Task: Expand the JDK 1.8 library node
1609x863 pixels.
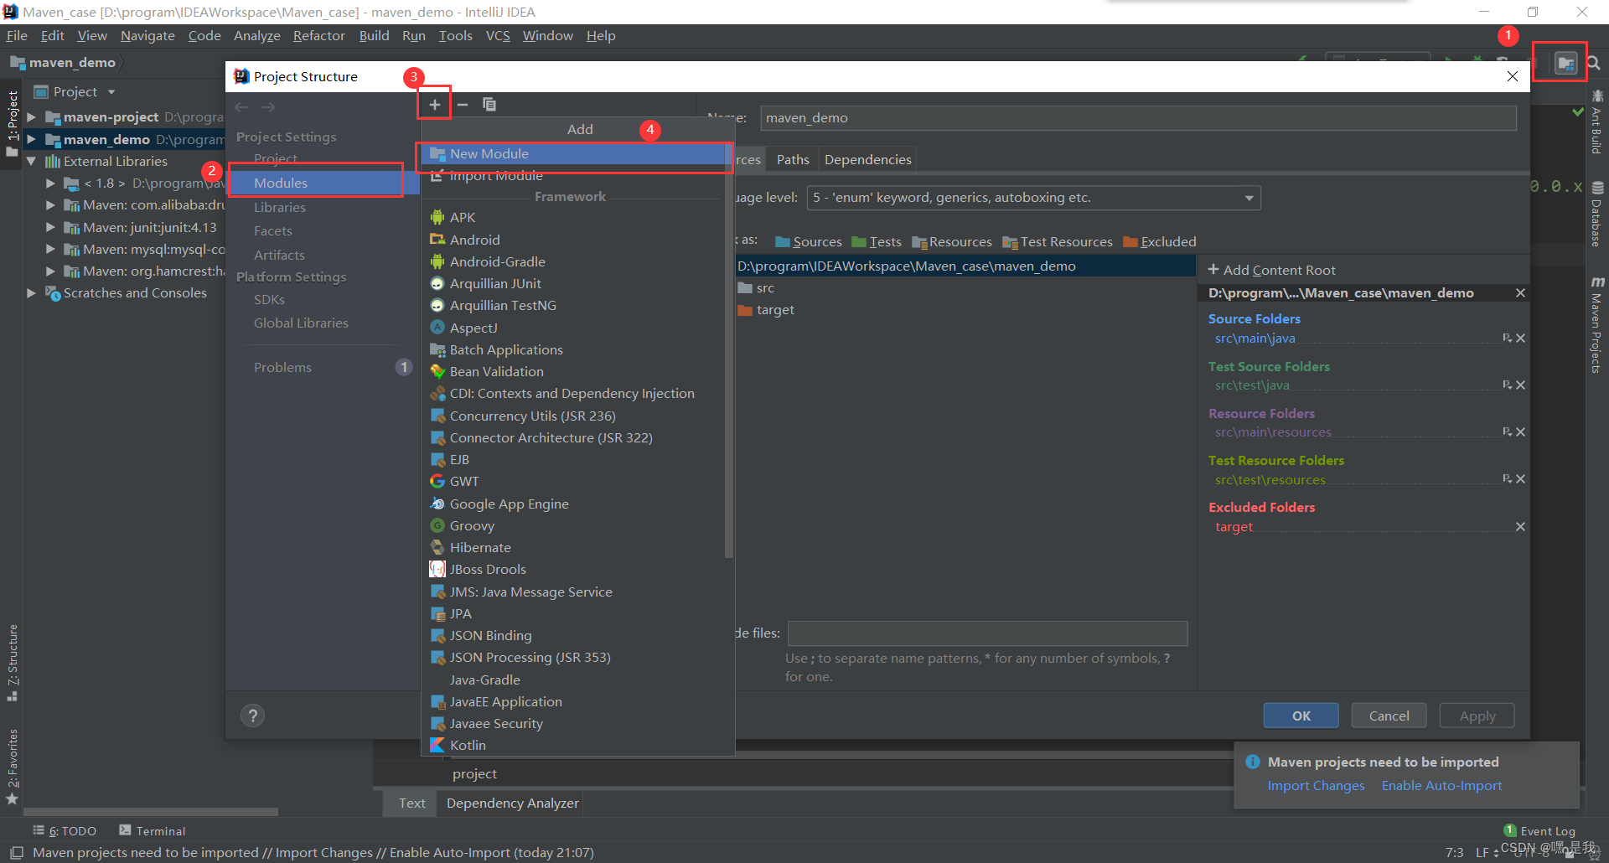Action: click(x=50, y=183)
